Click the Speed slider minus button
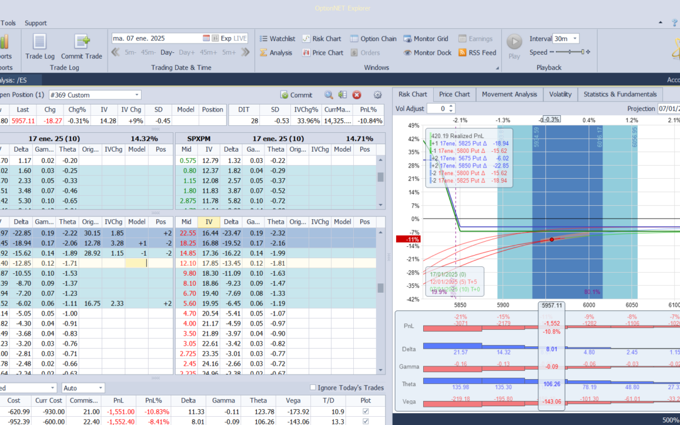This screenshot has width=680, height=425. (x=552, y=52)
